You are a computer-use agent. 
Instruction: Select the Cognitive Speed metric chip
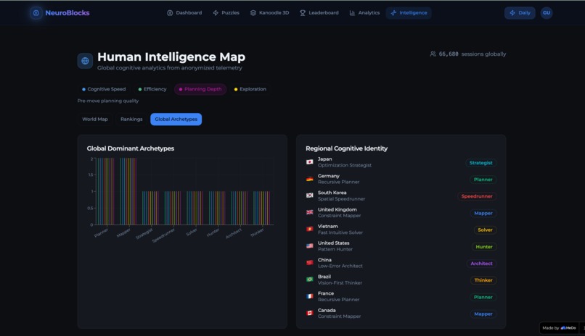tap(104, 89)
